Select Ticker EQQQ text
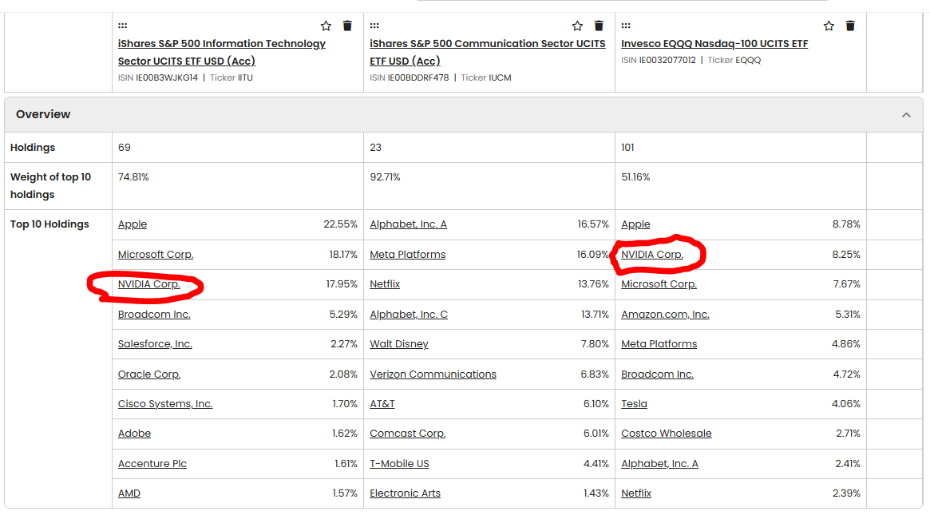This screenshot has height=519, width=930. point(734,61)
